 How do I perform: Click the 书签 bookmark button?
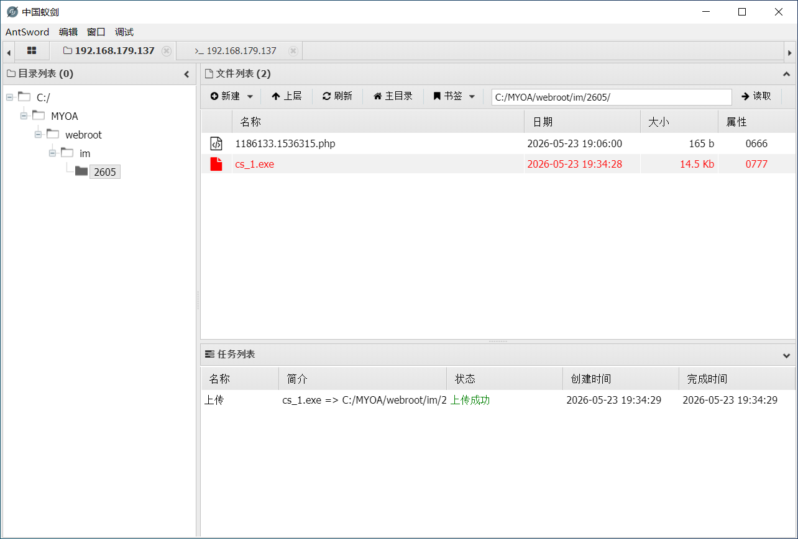click(448, 96)
